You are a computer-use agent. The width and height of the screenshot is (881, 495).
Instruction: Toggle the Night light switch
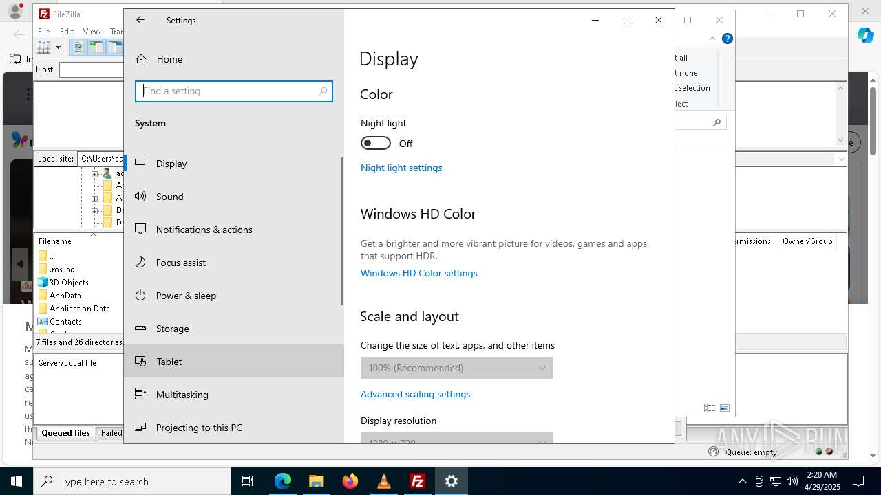(376, 143)
